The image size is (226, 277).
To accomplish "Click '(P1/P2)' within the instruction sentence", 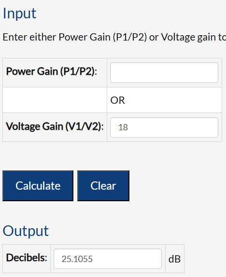I will pos(130,37).
